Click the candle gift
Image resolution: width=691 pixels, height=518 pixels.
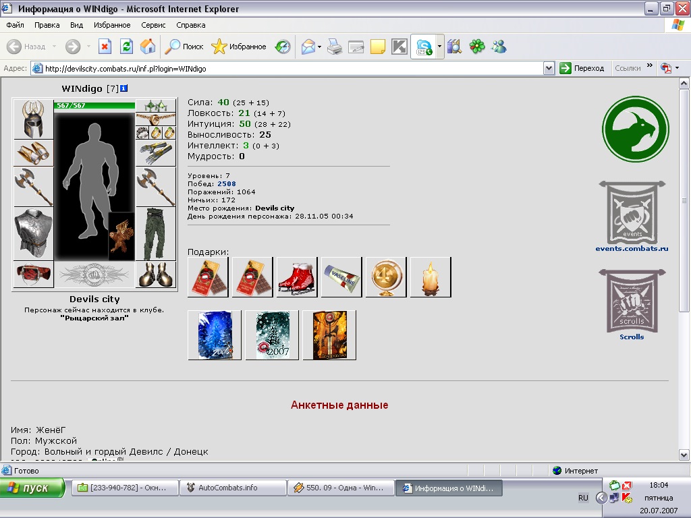430,277
